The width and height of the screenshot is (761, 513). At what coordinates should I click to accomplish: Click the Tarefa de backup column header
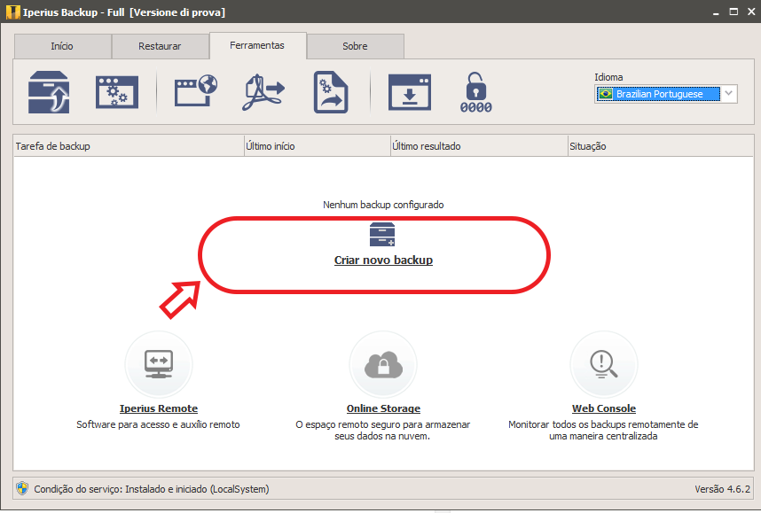coord(129,146)
